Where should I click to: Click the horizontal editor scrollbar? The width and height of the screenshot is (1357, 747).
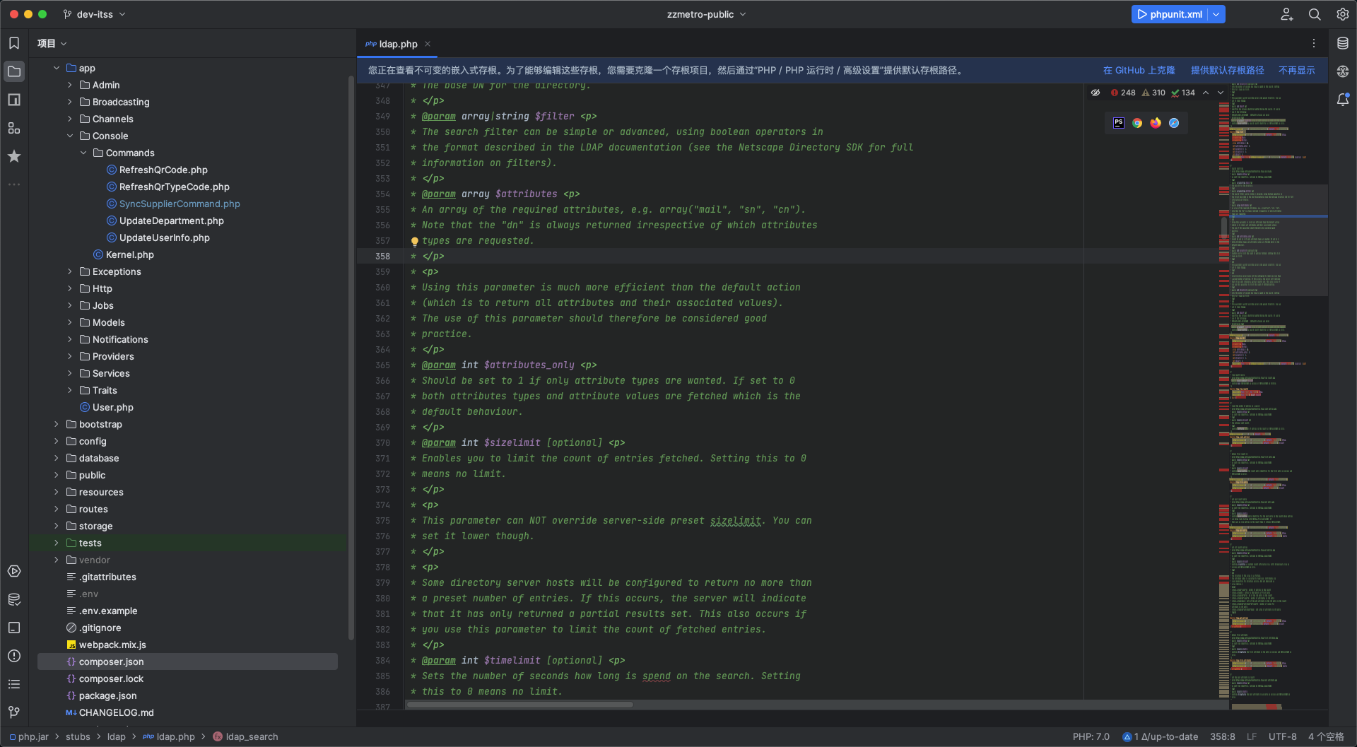tap(519, 705)
